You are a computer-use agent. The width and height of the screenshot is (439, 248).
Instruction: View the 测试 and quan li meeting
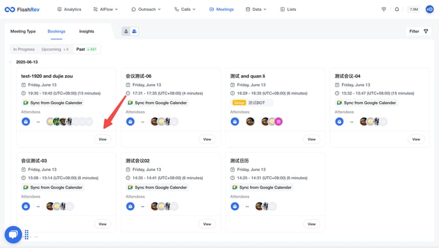[x=311, y=139]
